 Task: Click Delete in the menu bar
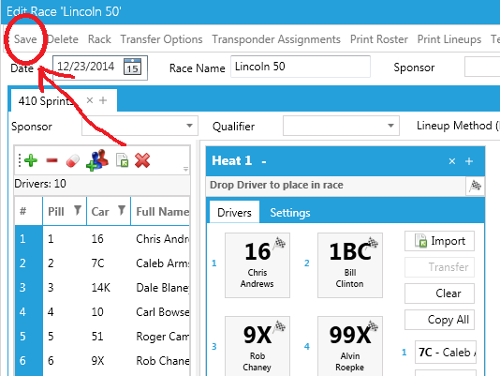(63, 39)
